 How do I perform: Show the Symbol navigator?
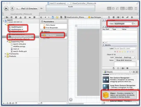pos(11,17)
